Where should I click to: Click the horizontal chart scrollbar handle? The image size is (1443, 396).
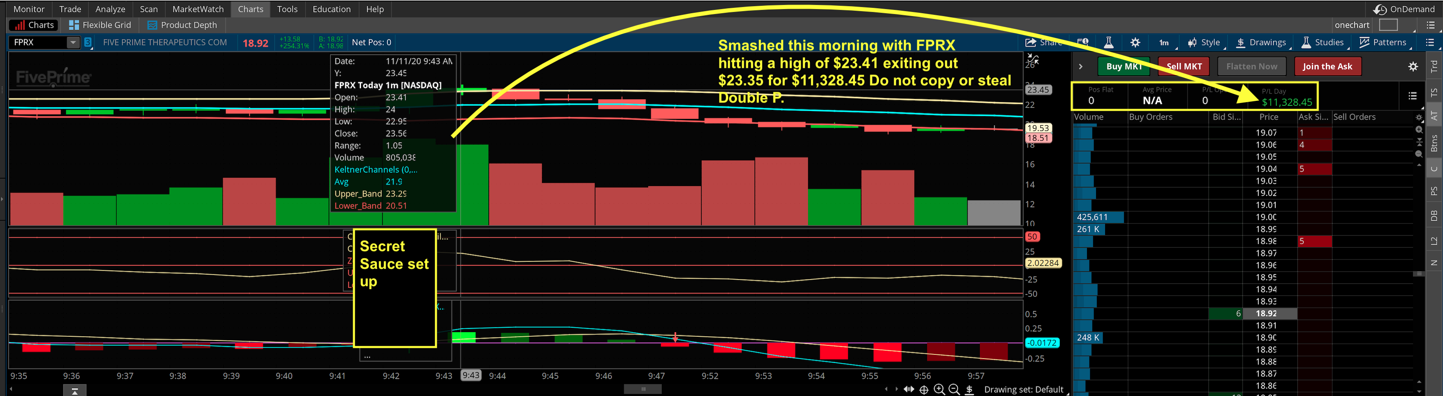click(x=642, y=389)
